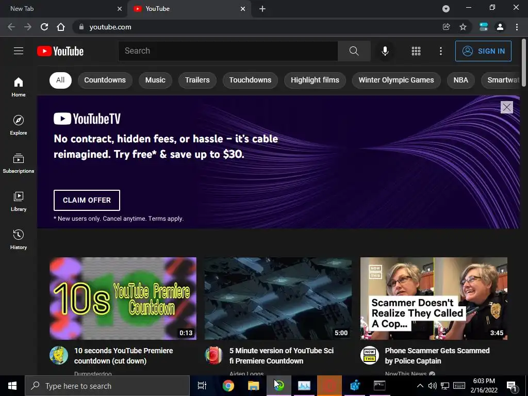Go to Home in sidebar

(x=19, y=87)
